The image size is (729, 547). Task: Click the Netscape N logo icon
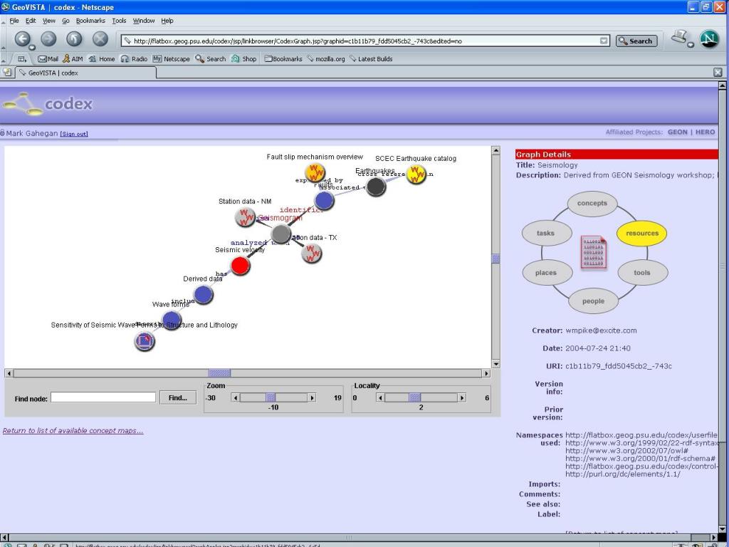[708, 39]
